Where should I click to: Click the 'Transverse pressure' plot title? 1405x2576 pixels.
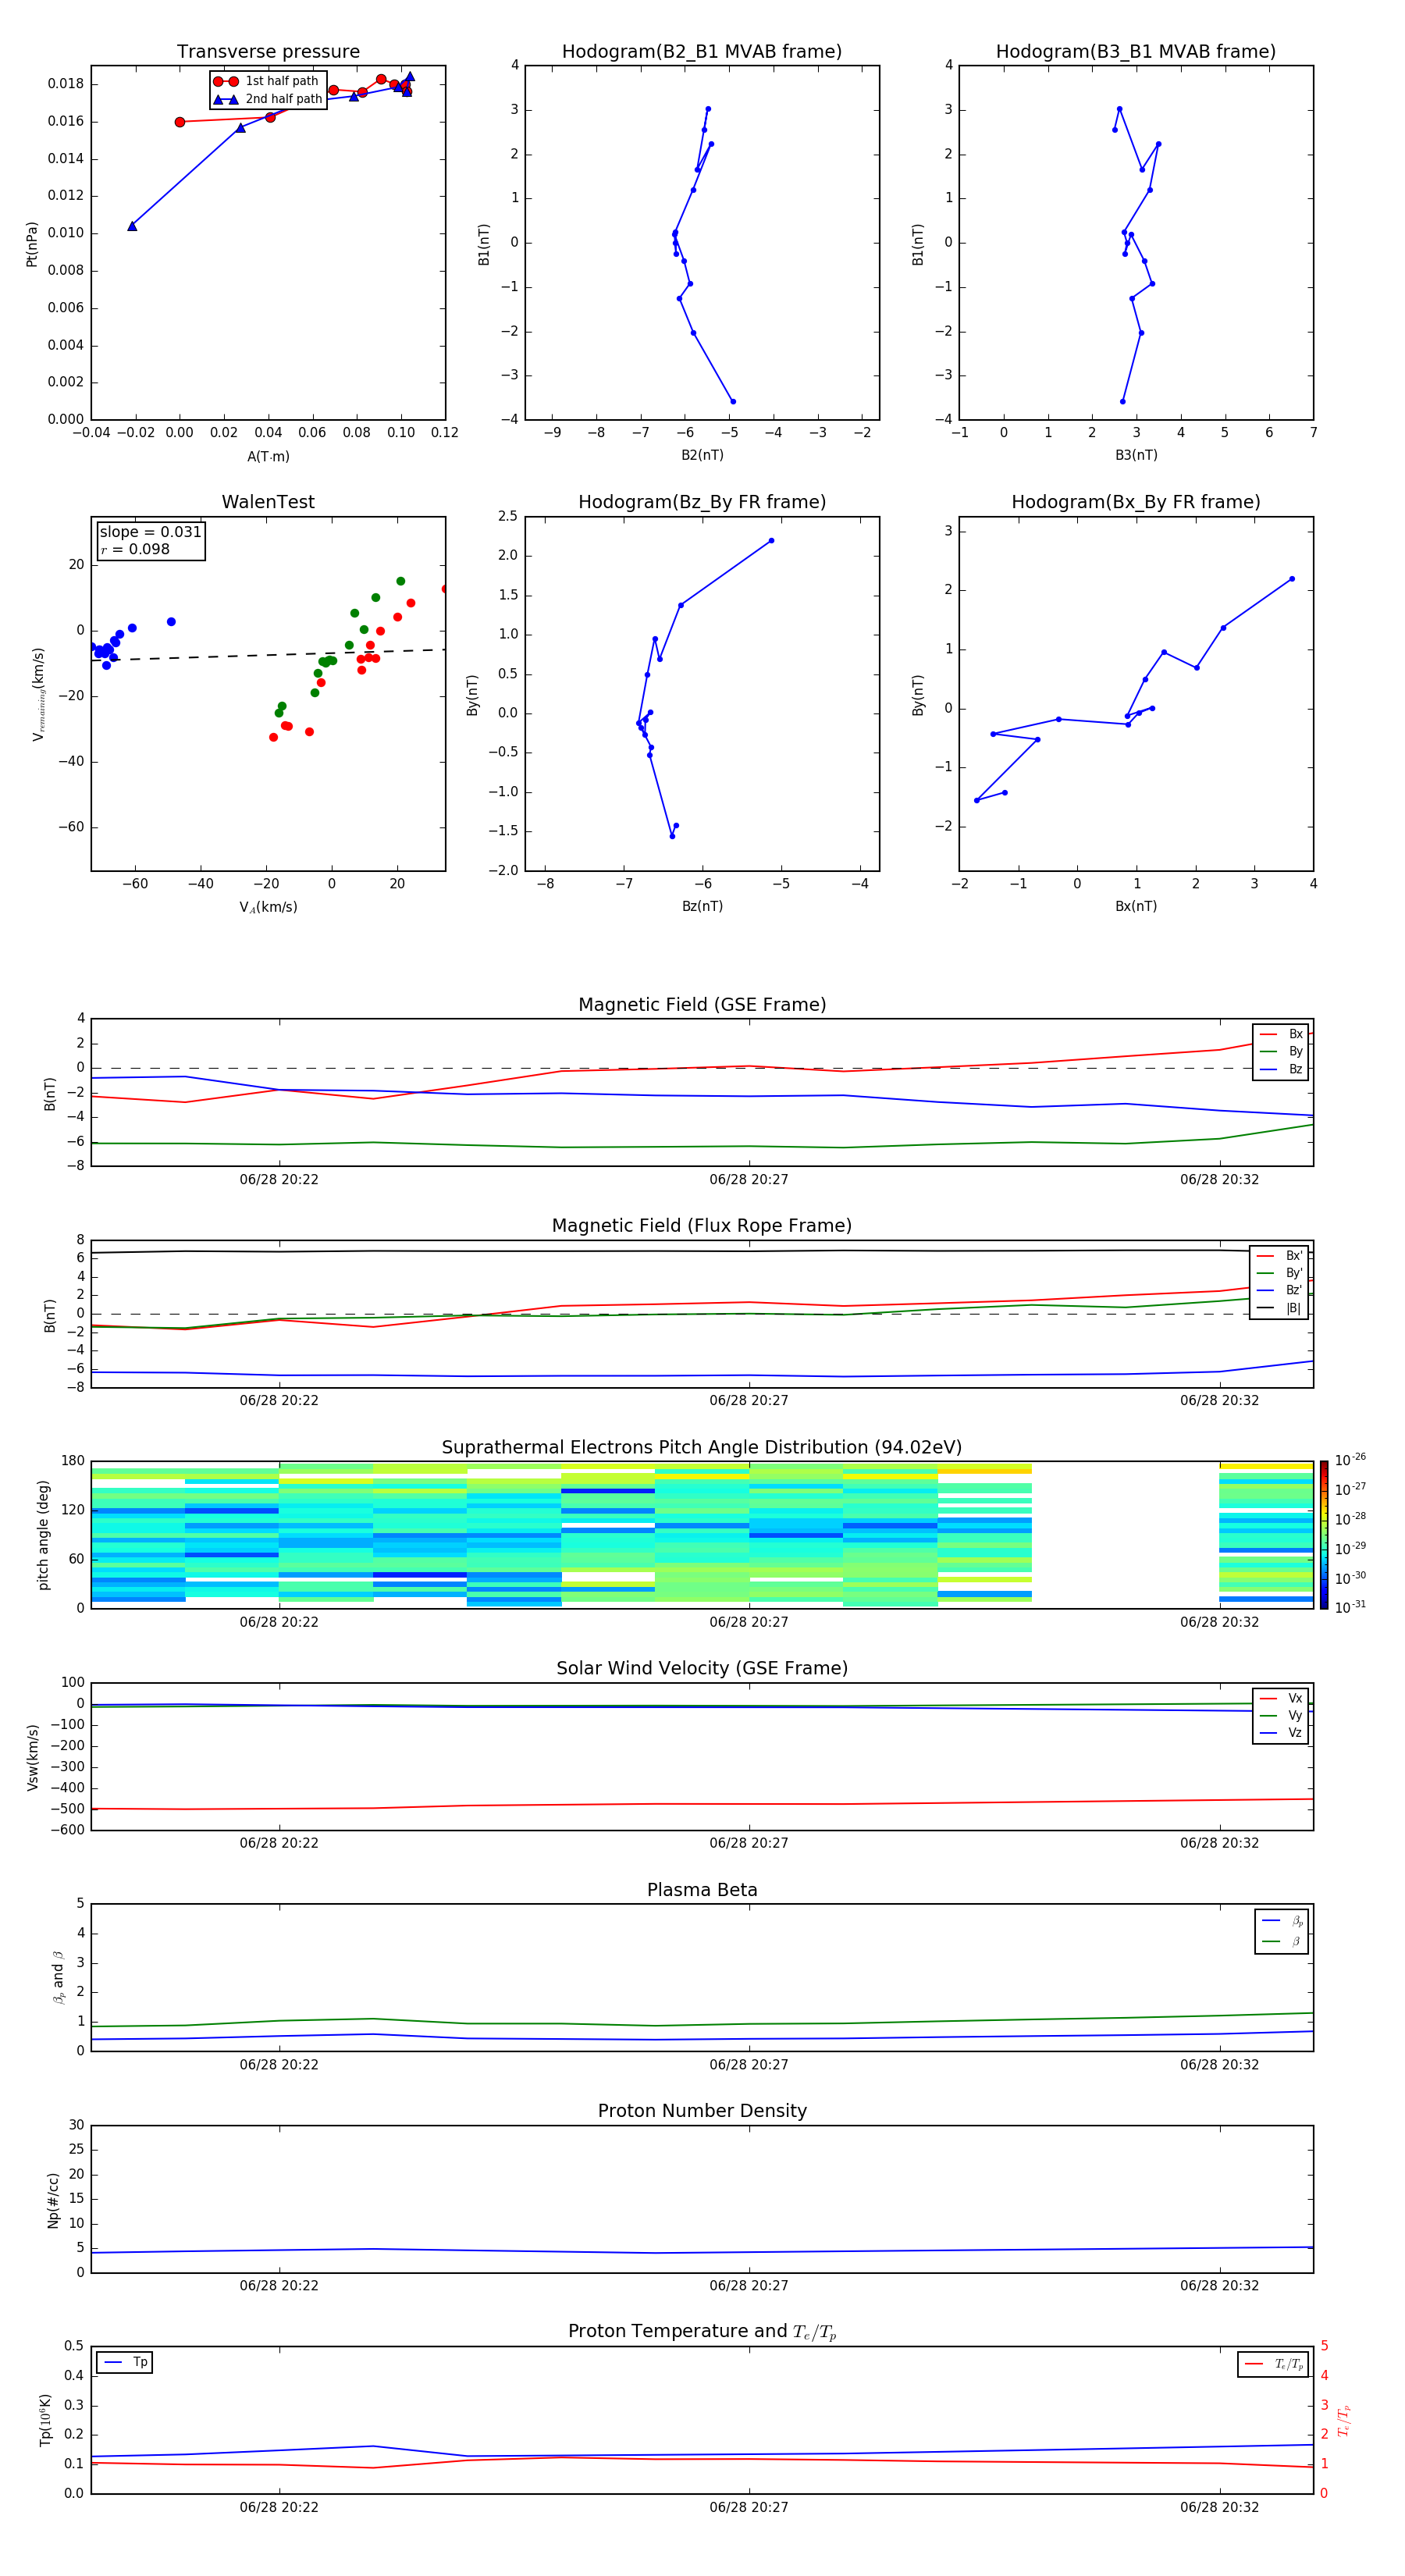268,52
